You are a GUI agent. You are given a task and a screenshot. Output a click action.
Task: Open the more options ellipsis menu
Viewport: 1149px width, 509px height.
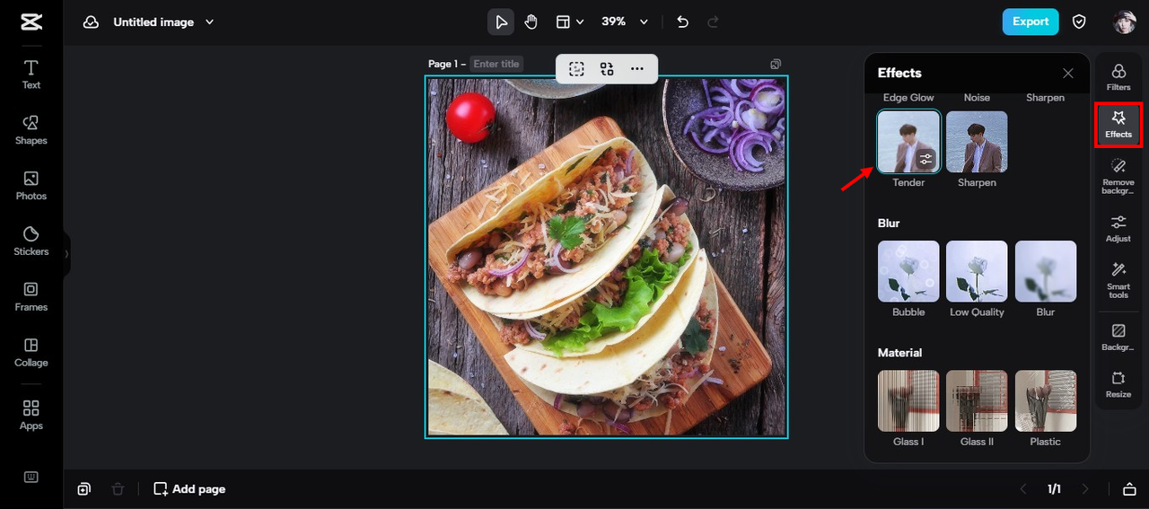click(637, 68)
